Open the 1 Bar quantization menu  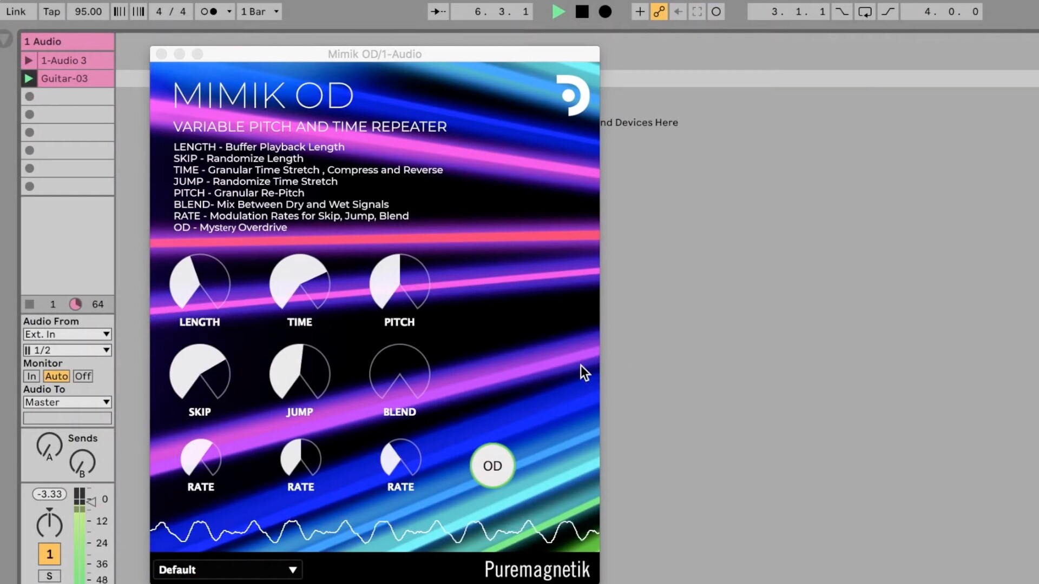tap(260, 11)
